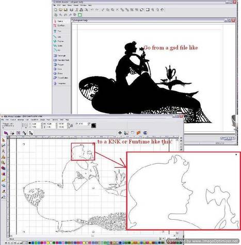Select the Polygon tool in RoboMaster
The height and width of the screenshot is (245, 241).
[x=59, y=64]
